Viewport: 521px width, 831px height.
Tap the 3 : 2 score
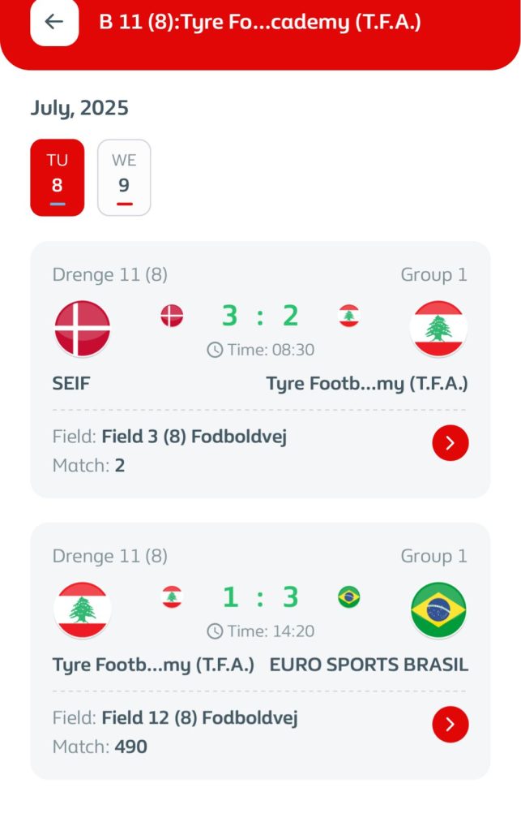point(260,316)
